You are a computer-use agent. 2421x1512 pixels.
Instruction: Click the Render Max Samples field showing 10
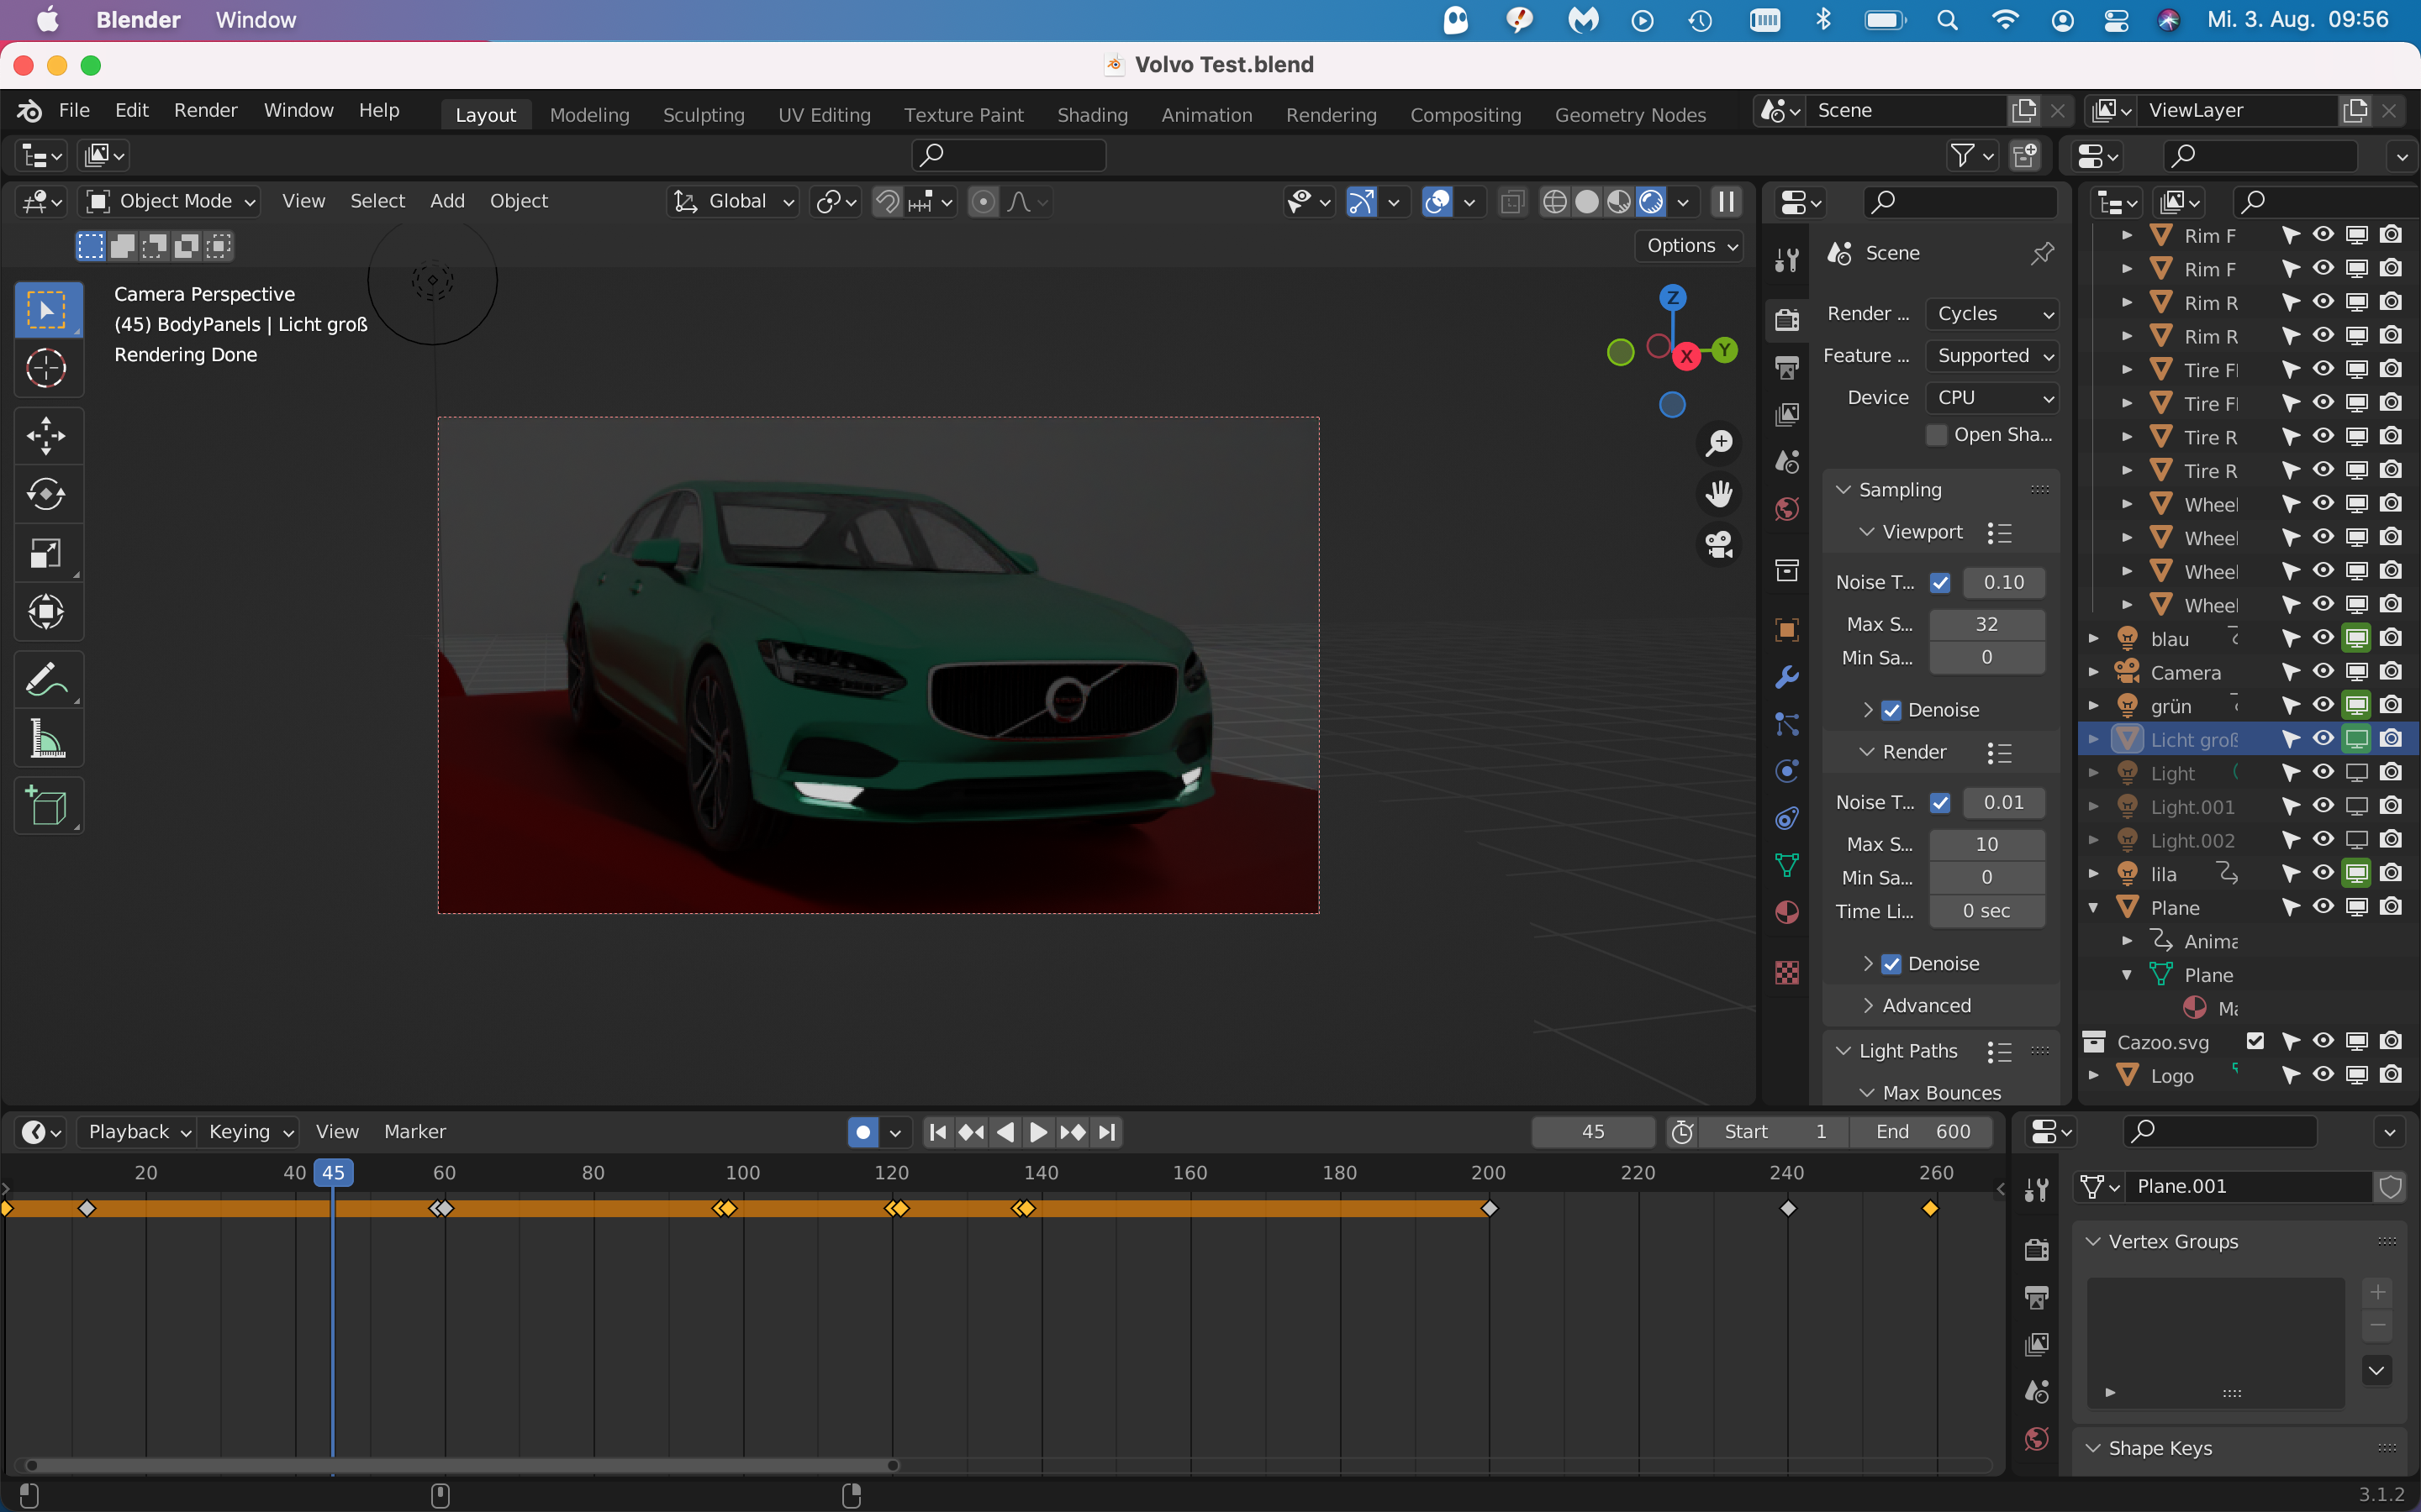coord(1986,844)
